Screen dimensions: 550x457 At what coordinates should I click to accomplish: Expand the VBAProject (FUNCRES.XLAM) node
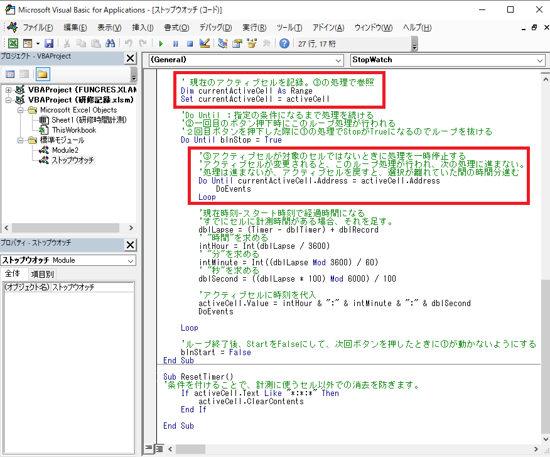click(8, 90)
